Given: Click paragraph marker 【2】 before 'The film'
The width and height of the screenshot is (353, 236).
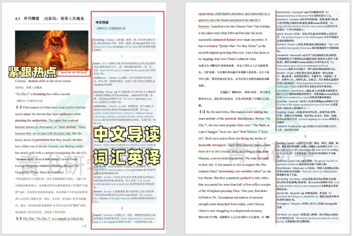Looking at the screenshot, I should (18, 218).
